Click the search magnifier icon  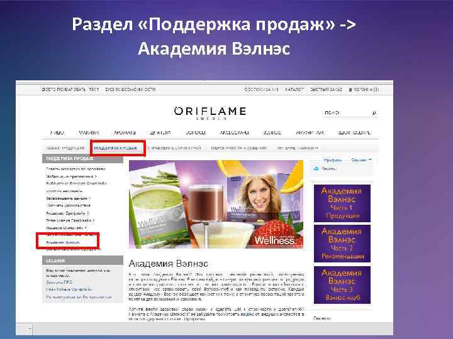click(x=374, y=113)
